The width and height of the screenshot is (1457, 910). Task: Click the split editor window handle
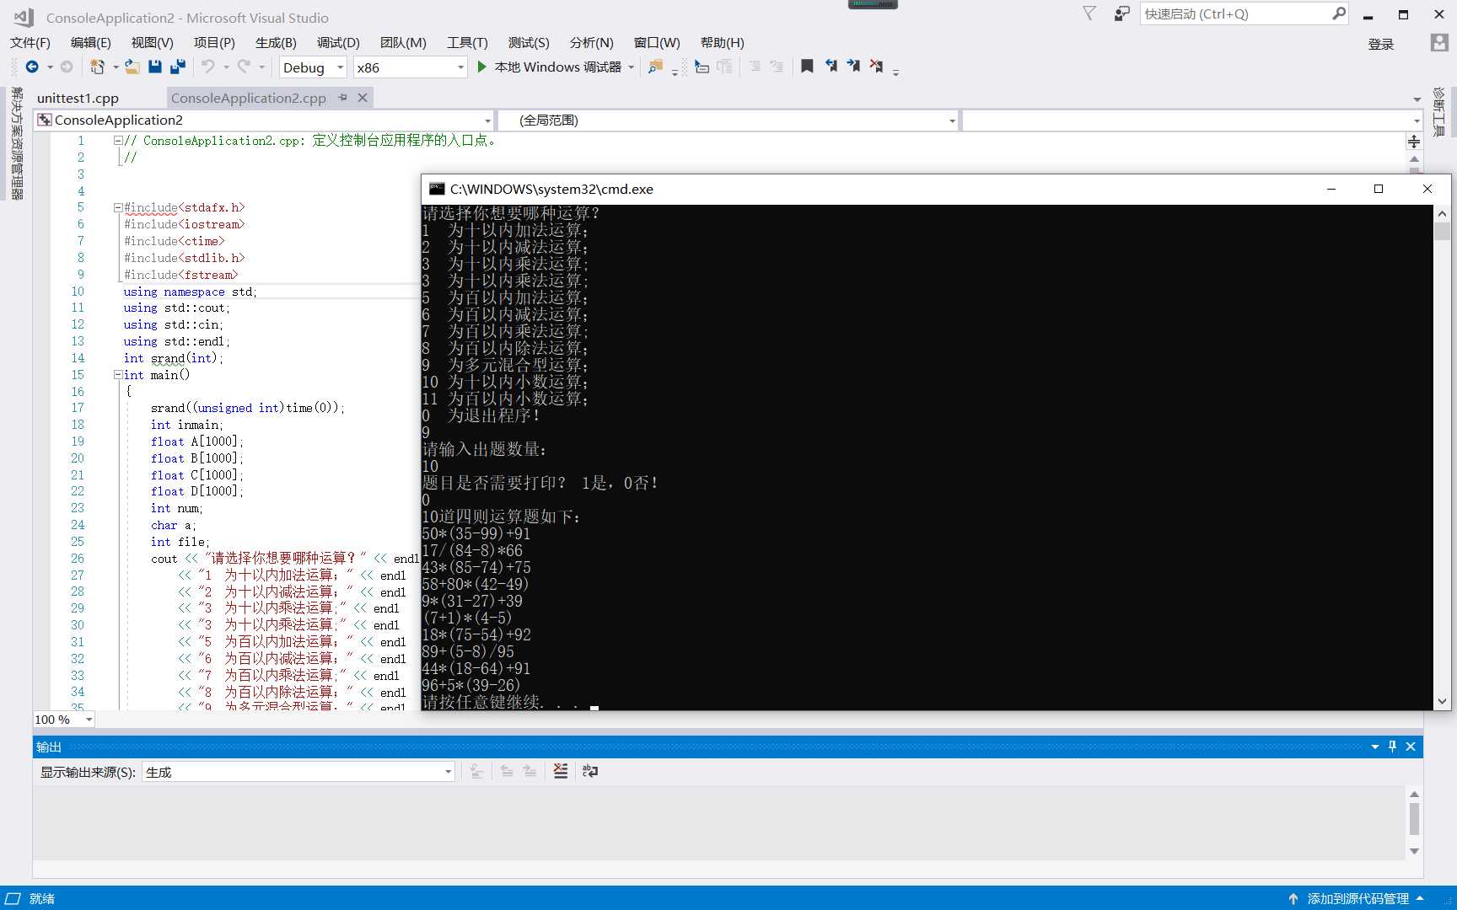point(1414,142)
